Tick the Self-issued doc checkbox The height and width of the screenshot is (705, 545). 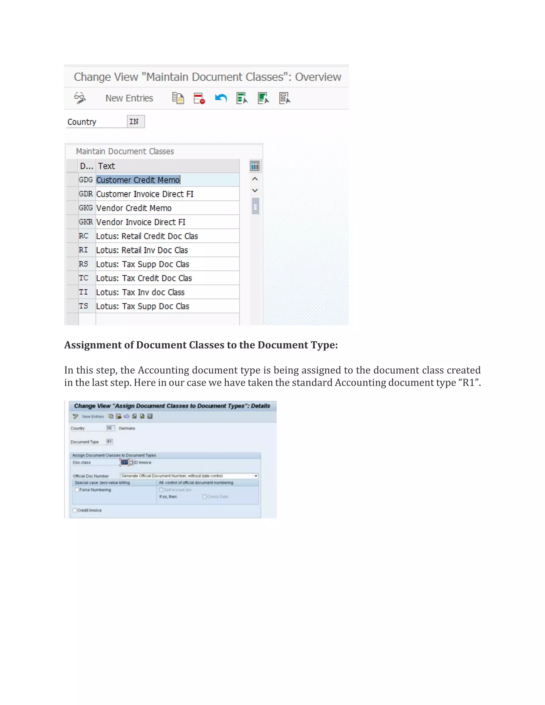click(x=161, y=490)
